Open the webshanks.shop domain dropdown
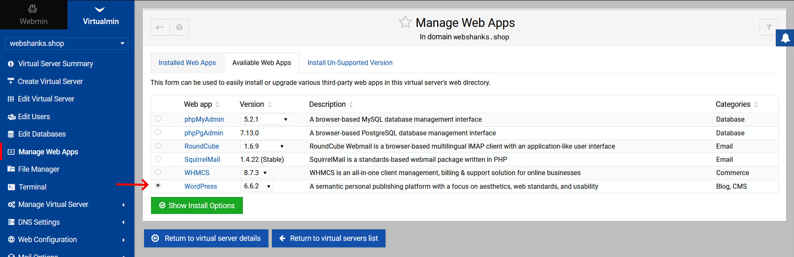The height and width of the screenshot is (257, 794). tap(67, 43)
